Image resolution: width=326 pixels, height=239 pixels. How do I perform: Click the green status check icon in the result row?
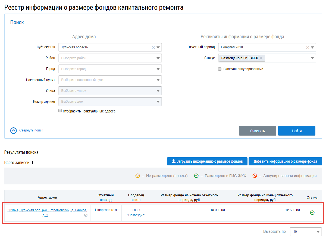click(x=312, y=213)
